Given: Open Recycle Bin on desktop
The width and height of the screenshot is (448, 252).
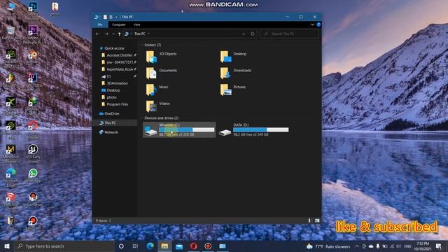Looking at the screenshot, I should [x=11, y=32].
